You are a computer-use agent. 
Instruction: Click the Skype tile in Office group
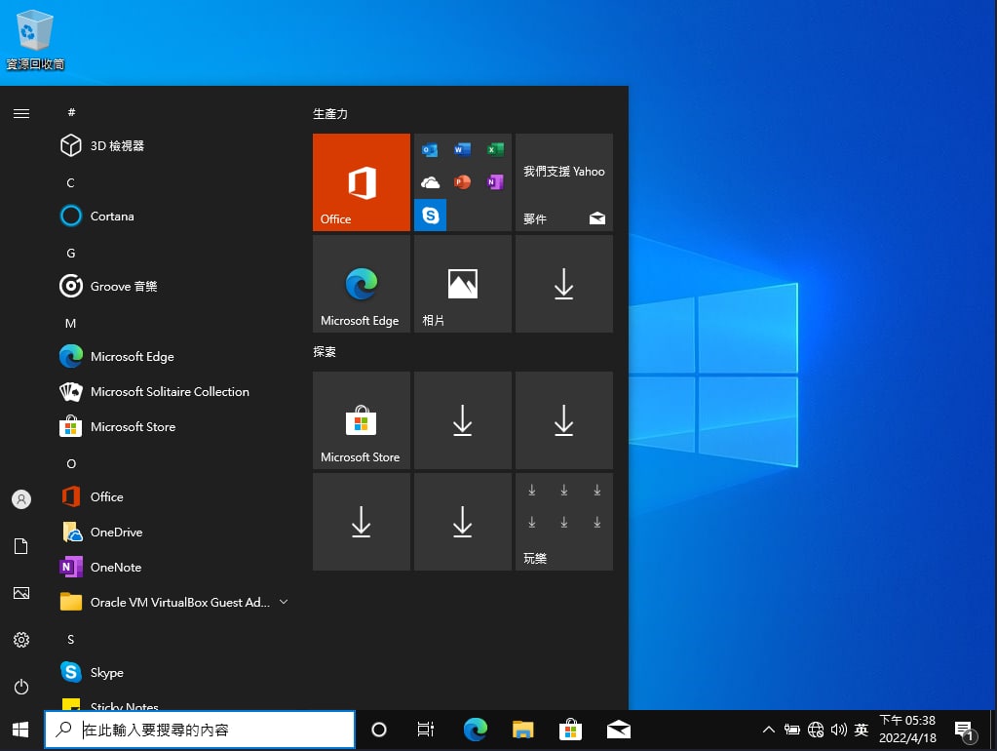coord(431,216)
